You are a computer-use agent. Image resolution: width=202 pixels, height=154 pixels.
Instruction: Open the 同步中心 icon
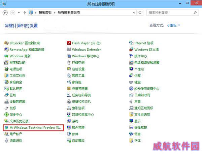pos(6,115)
